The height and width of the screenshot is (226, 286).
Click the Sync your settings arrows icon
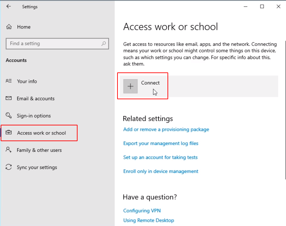9,167
